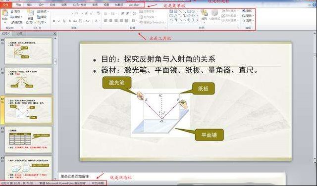
Task: Toggle Bold formatting in the font group
Action: tap(54, 21)
